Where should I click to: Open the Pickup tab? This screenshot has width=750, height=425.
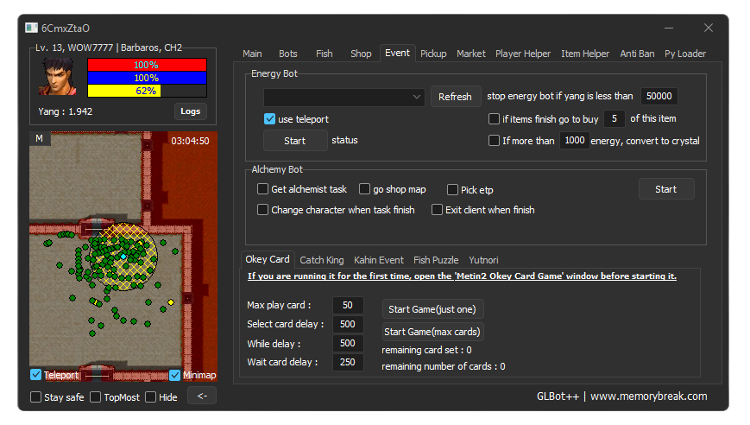[433, 54]
